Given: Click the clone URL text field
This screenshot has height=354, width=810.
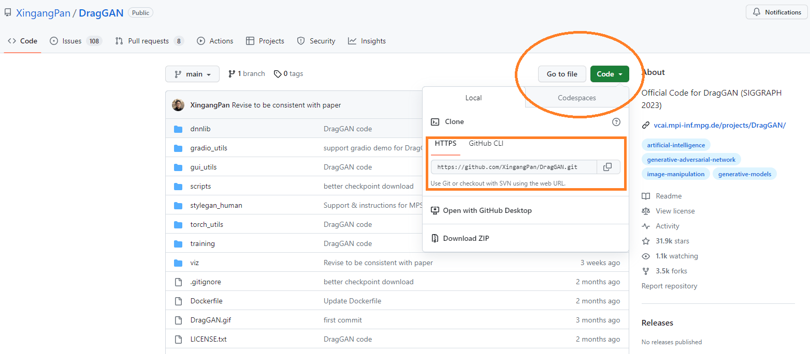Looking at the screenshot, I should coord(514,167).
